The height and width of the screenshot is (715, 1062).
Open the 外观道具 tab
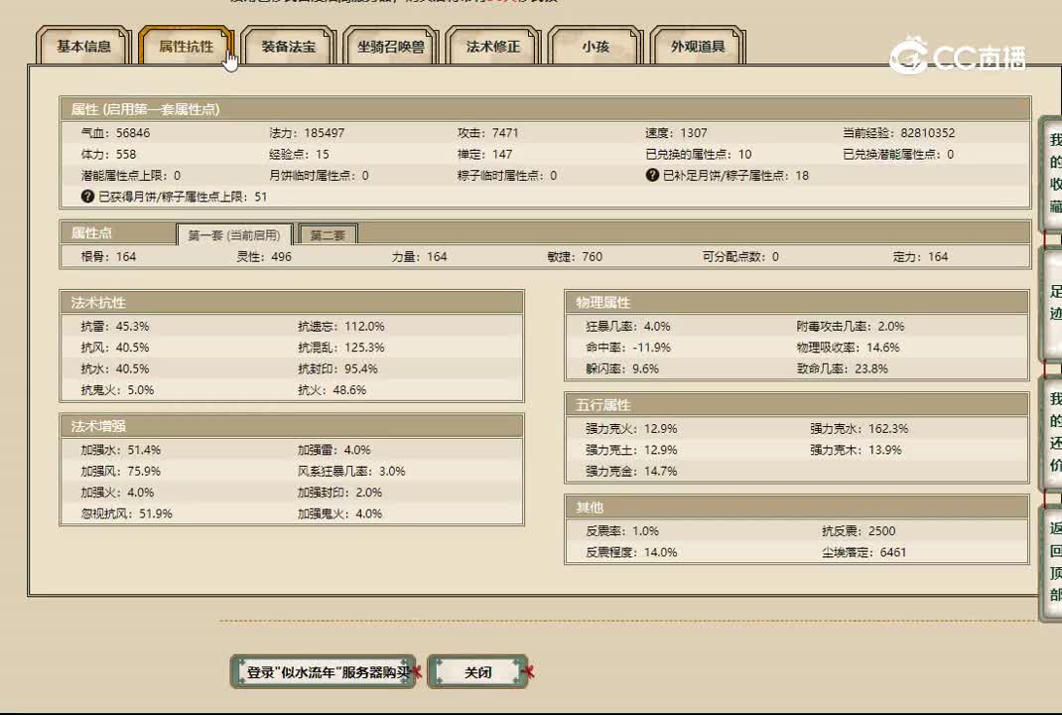[697, 46]
